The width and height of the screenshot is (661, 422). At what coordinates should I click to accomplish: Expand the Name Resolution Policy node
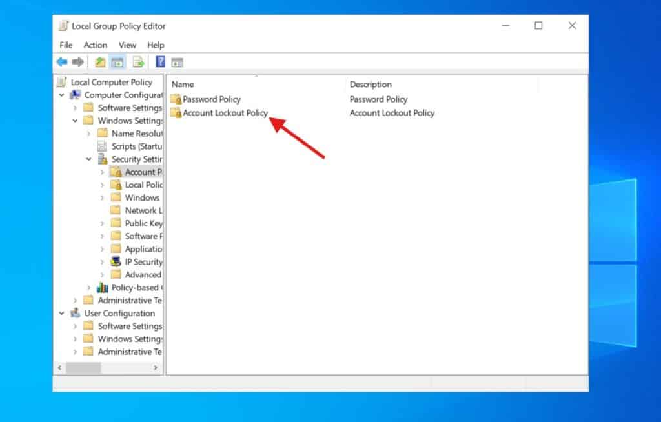[88, 134]
